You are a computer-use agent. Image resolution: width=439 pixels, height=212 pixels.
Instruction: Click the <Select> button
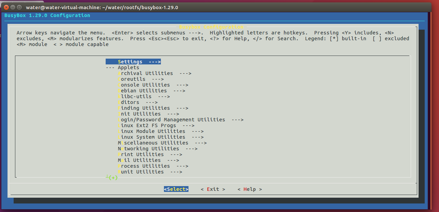pos(176,189)
